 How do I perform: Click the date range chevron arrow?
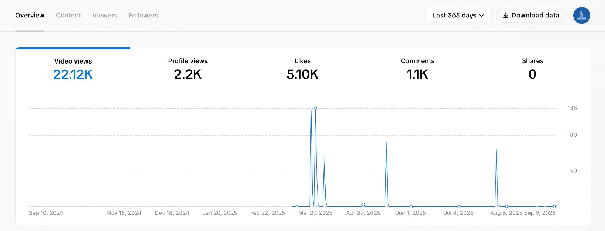482,16
